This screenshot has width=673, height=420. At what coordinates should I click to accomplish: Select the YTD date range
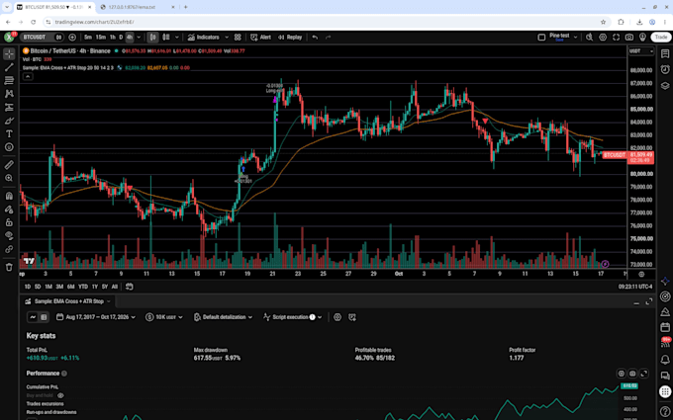(83, 287)
